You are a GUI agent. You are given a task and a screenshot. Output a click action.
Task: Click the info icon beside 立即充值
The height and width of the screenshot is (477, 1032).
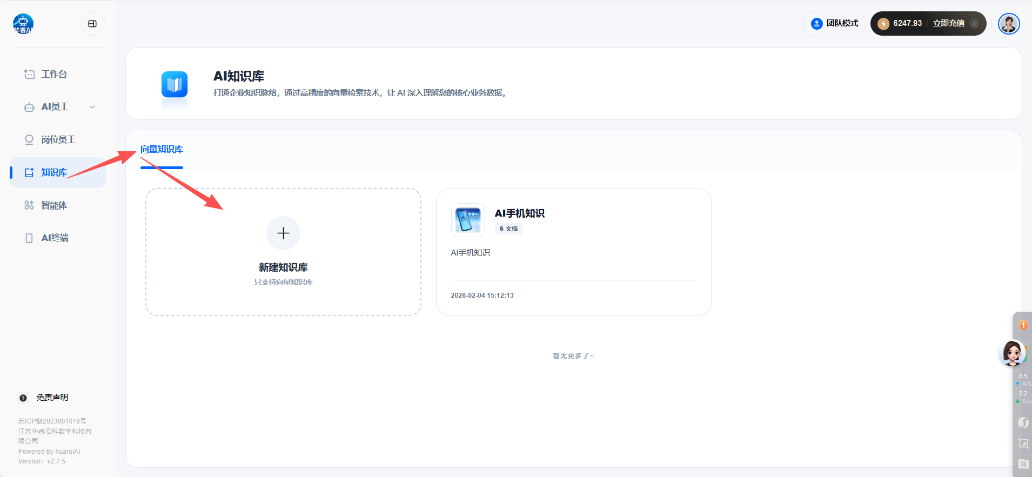[x=974, y=24]
